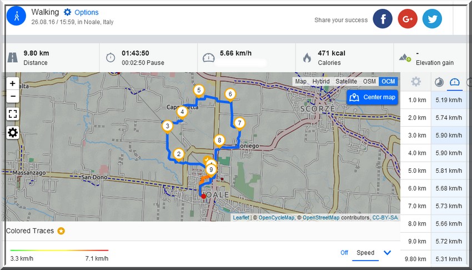Share on Facebook icon
This screenshot has height=270, width=472.
pyautogui.click(x=382, y=19)
